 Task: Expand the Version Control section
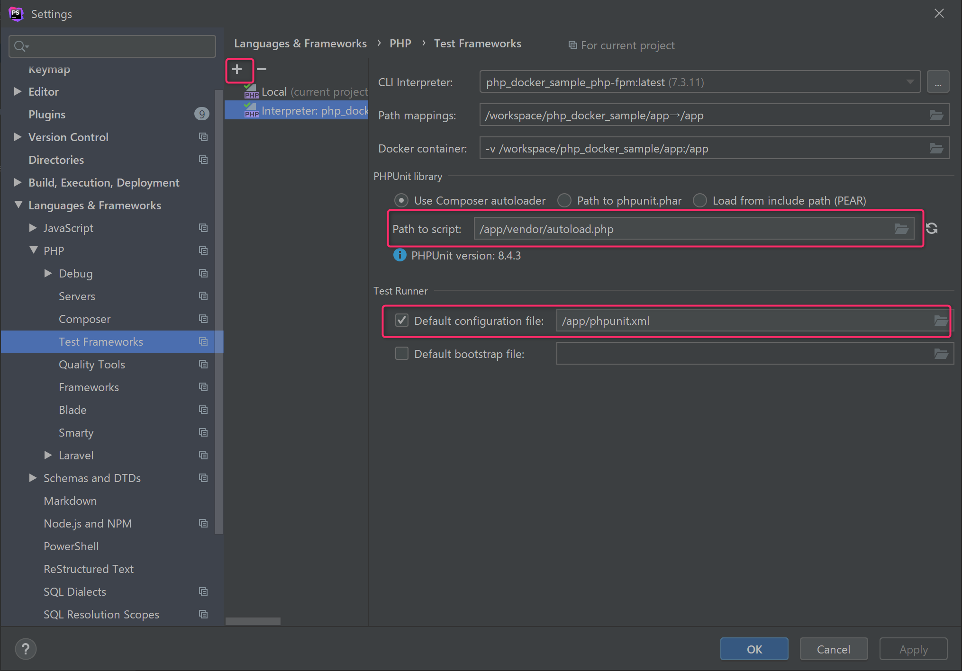tap(18, 137)
